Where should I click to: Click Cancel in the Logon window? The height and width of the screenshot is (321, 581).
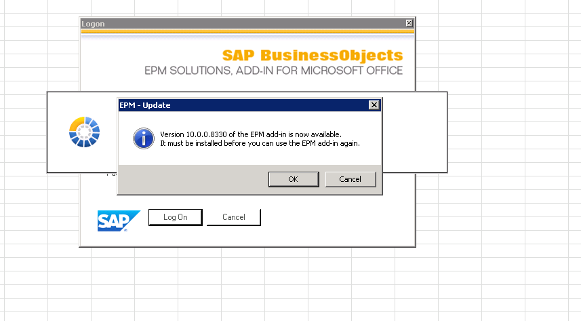[x=234, y=217]
